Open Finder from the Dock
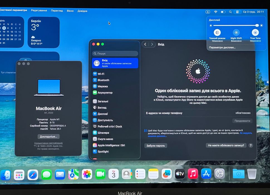 click(6, 175)
